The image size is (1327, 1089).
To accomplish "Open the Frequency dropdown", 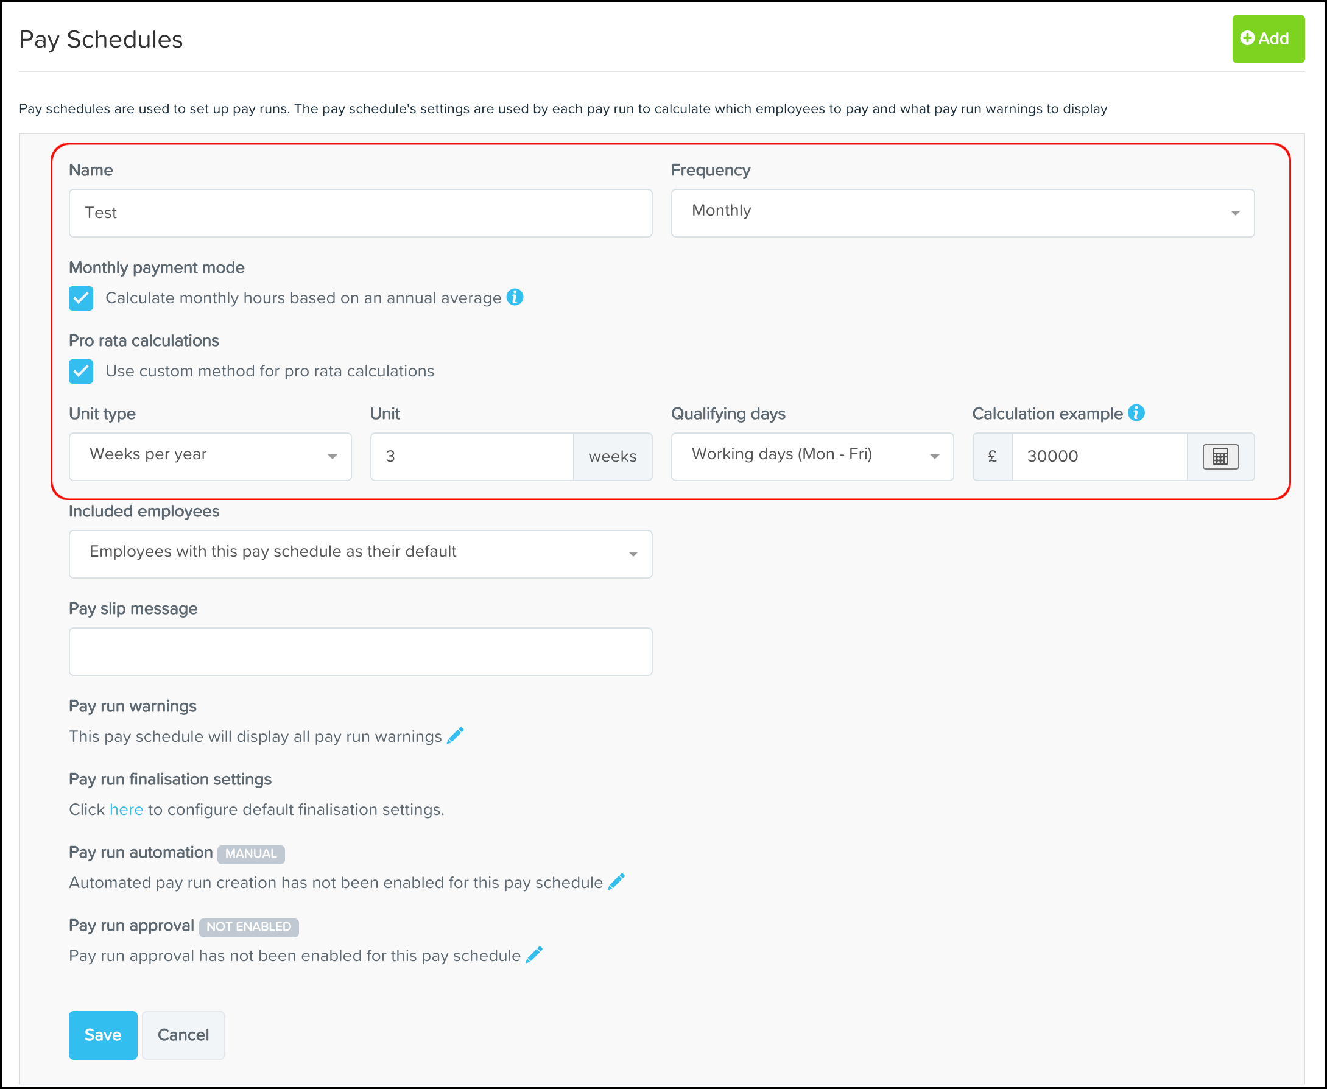I will [x=962, y=213].
